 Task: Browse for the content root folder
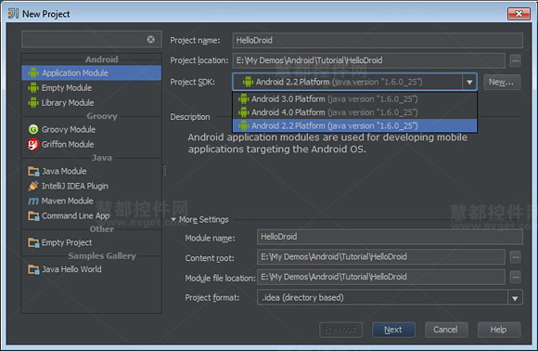point(516,257)
